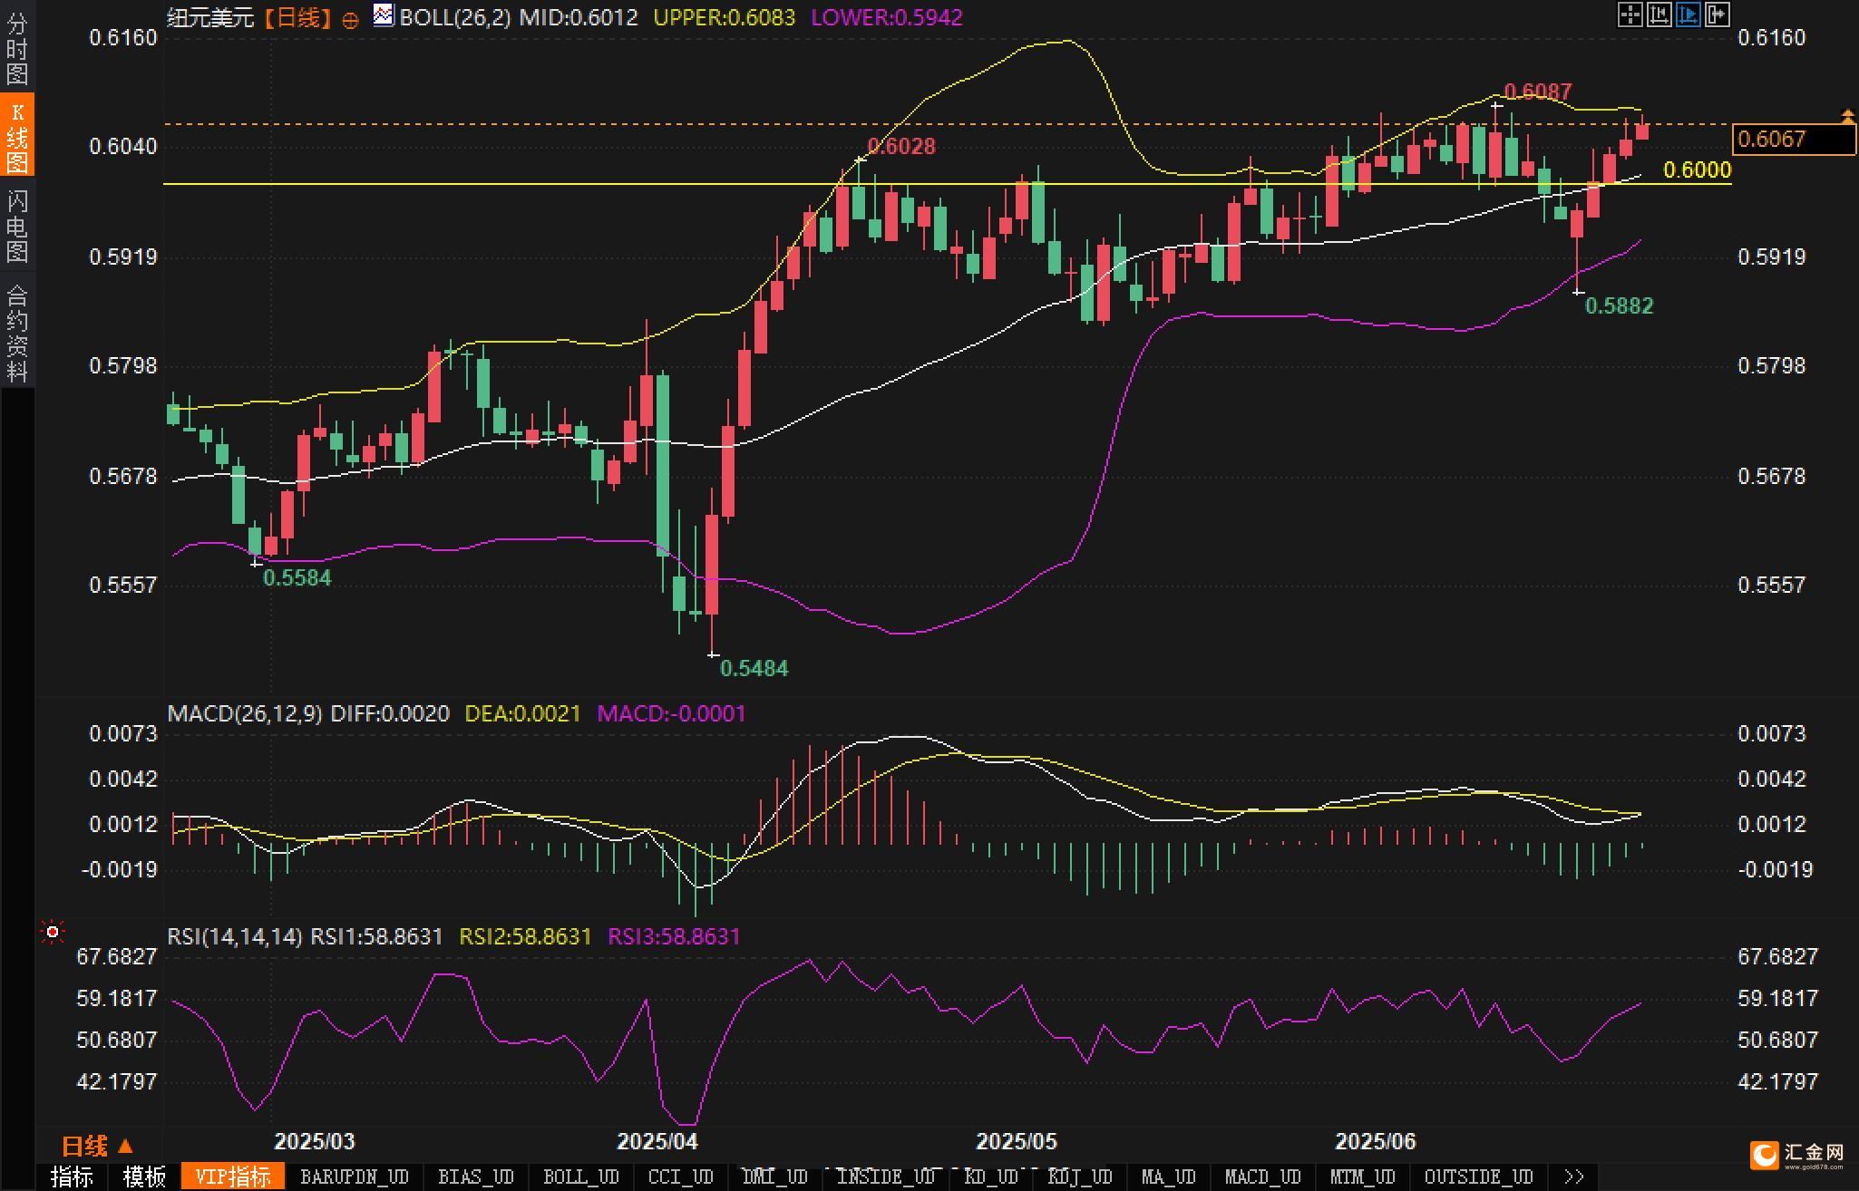Screen dimensions: 1859x1191
Task: Click the UPPER:0.6083 value
Action: point(724,17)
